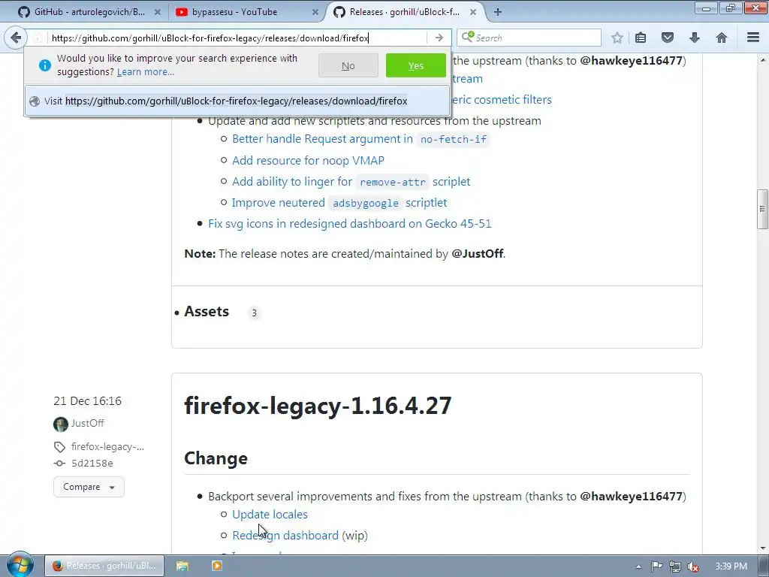
Task: Accept search suggestions with Yes
Action: pos(416,65)
